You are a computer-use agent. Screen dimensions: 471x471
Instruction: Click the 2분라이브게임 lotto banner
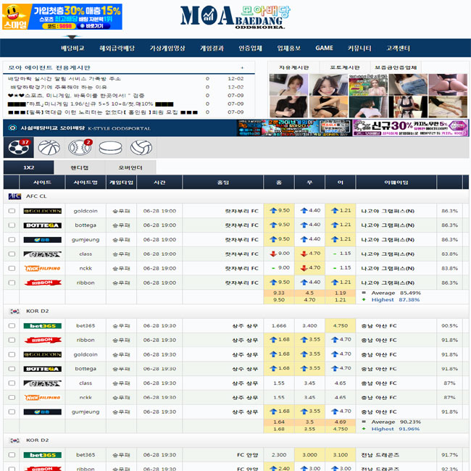(294, 128)
